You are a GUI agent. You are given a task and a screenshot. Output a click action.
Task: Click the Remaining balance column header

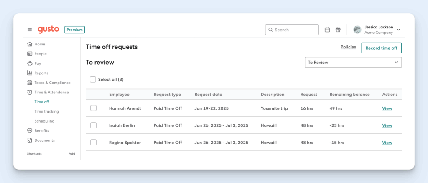tap(350, 95)
